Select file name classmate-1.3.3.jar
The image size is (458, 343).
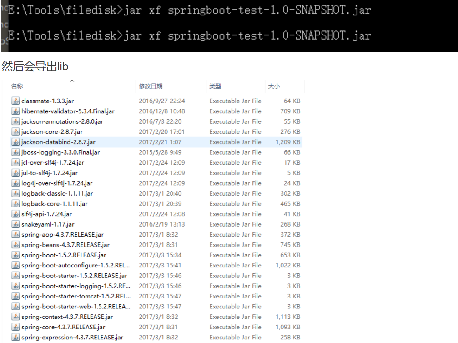pyautogui.click(x=48, y=101)
